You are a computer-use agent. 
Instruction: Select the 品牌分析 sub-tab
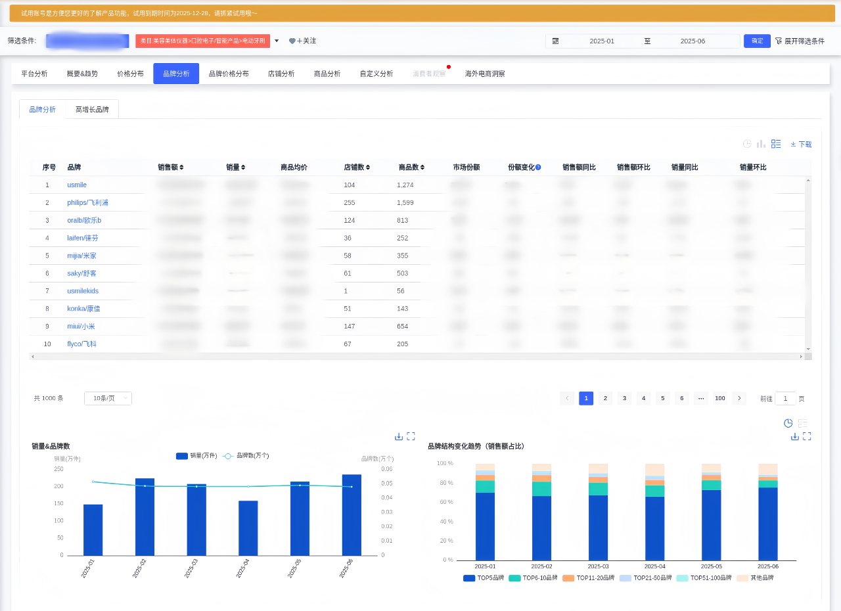42,110
